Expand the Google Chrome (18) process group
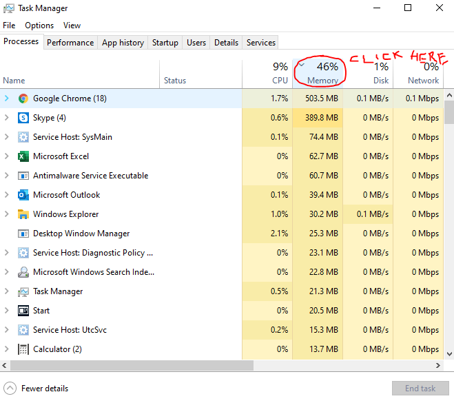Screen dimensions: 454x403 pyautogui.click(x=7, y=99)
